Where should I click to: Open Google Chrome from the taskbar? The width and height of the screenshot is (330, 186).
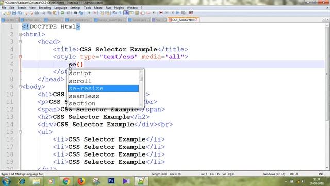[x=66, y=181]
